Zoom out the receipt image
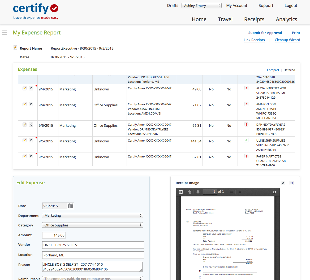The height and width of the screenshot is (280, 310). pos(231,192)
